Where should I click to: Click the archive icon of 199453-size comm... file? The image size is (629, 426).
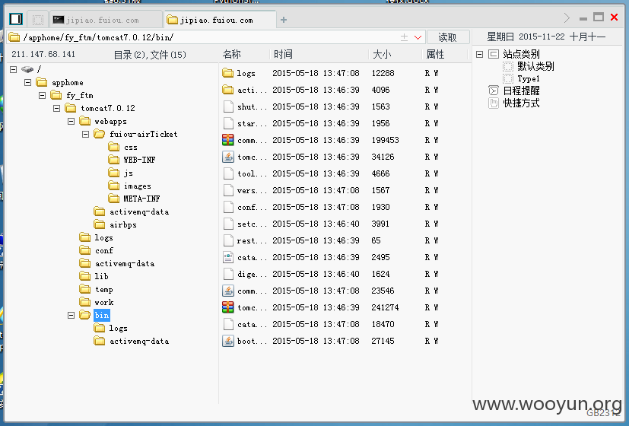(x=228, y=140)
